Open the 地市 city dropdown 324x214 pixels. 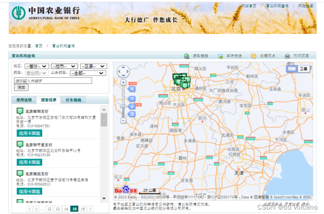[x=64, y=66]
